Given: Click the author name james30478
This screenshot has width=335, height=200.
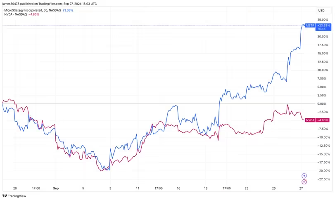Looking at the screenshot, I should (x=11, y=3).
